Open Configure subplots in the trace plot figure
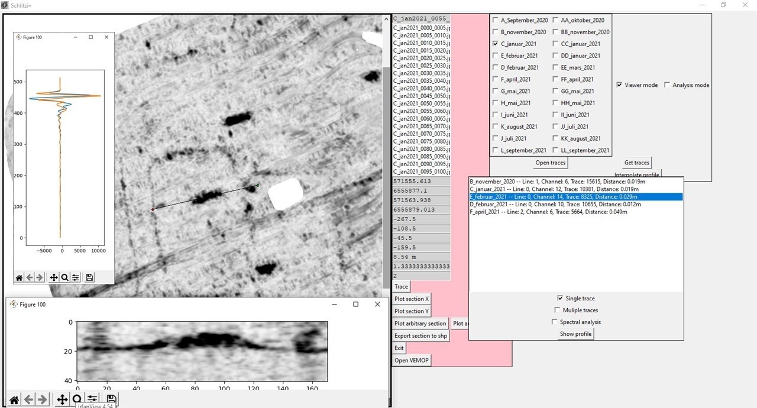The height and width of the screenshot is (408, 757). pos(76,277)
